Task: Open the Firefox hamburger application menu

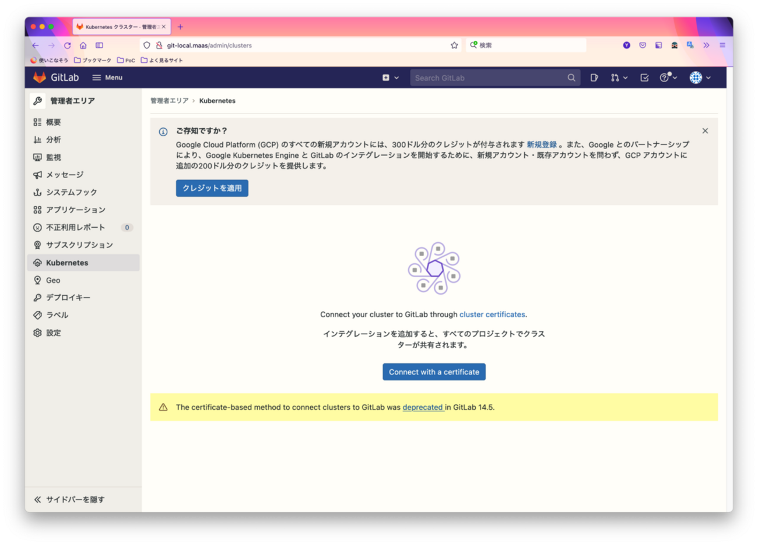Action: 722,45
